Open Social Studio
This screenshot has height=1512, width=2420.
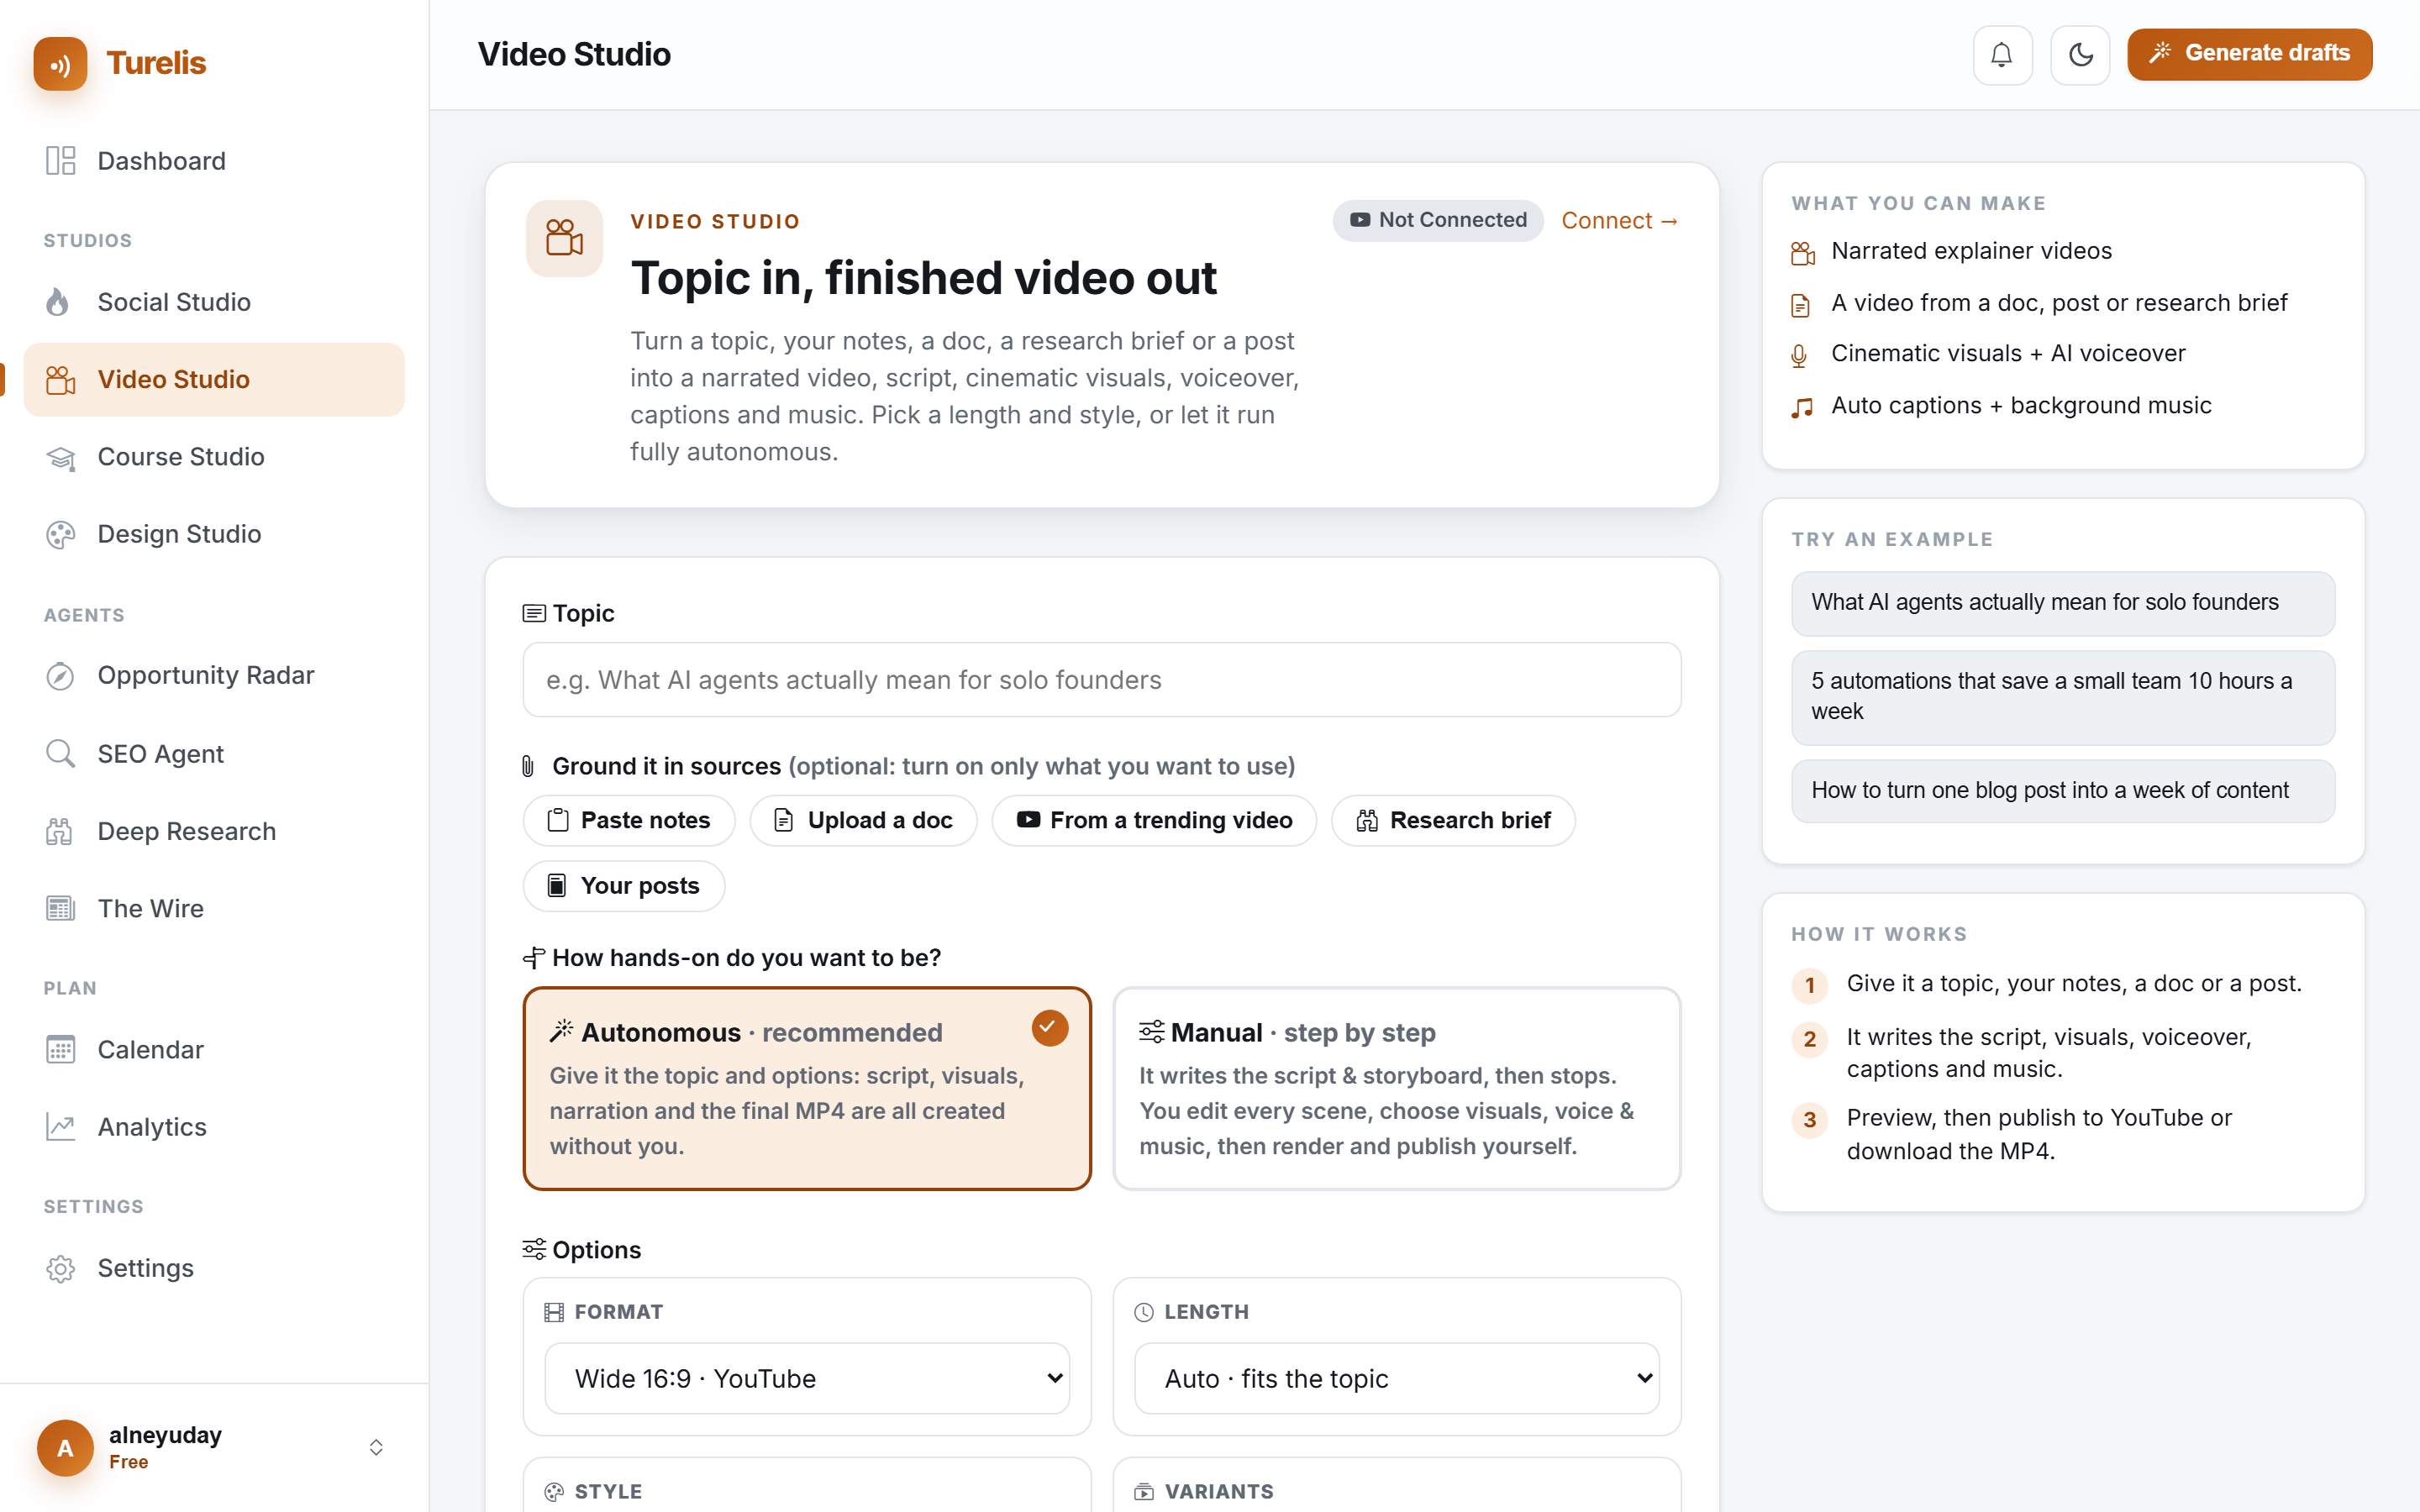[x=214, y=302]
